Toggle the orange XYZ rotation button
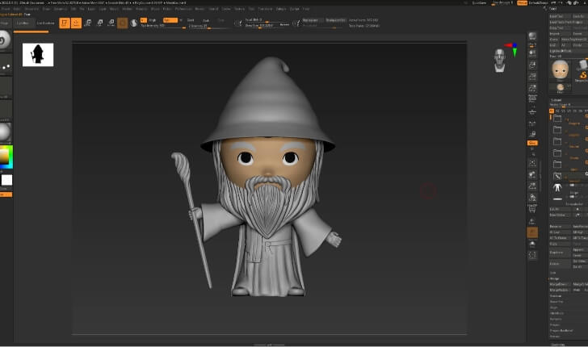 532,143
